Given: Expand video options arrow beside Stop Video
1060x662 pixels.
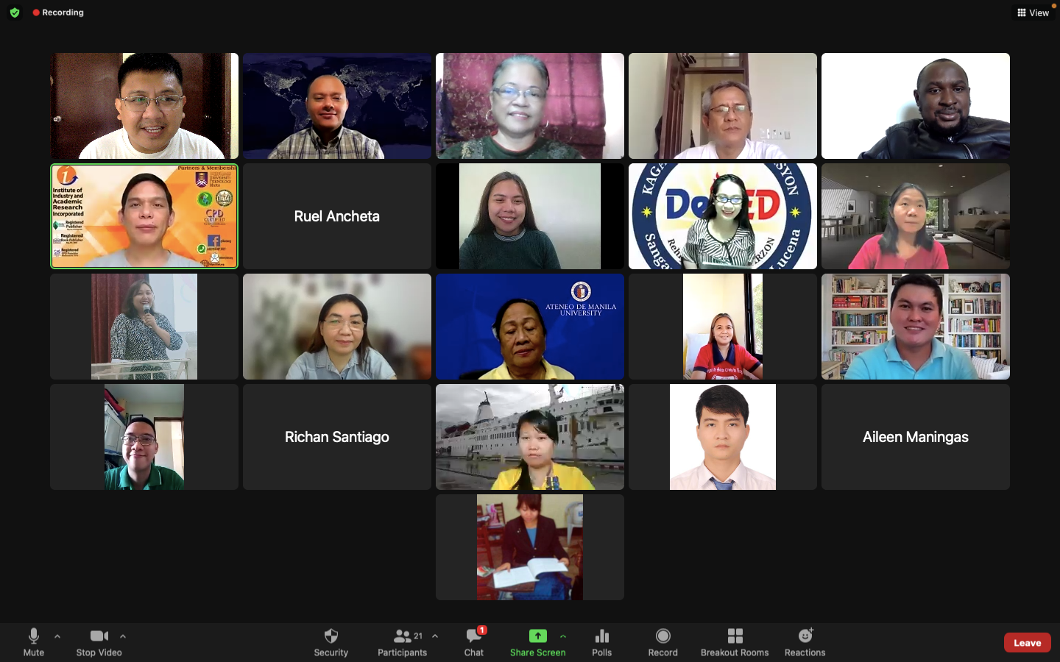Looking at the screenshot, I should pyautogui.click(x=123, y=636).
